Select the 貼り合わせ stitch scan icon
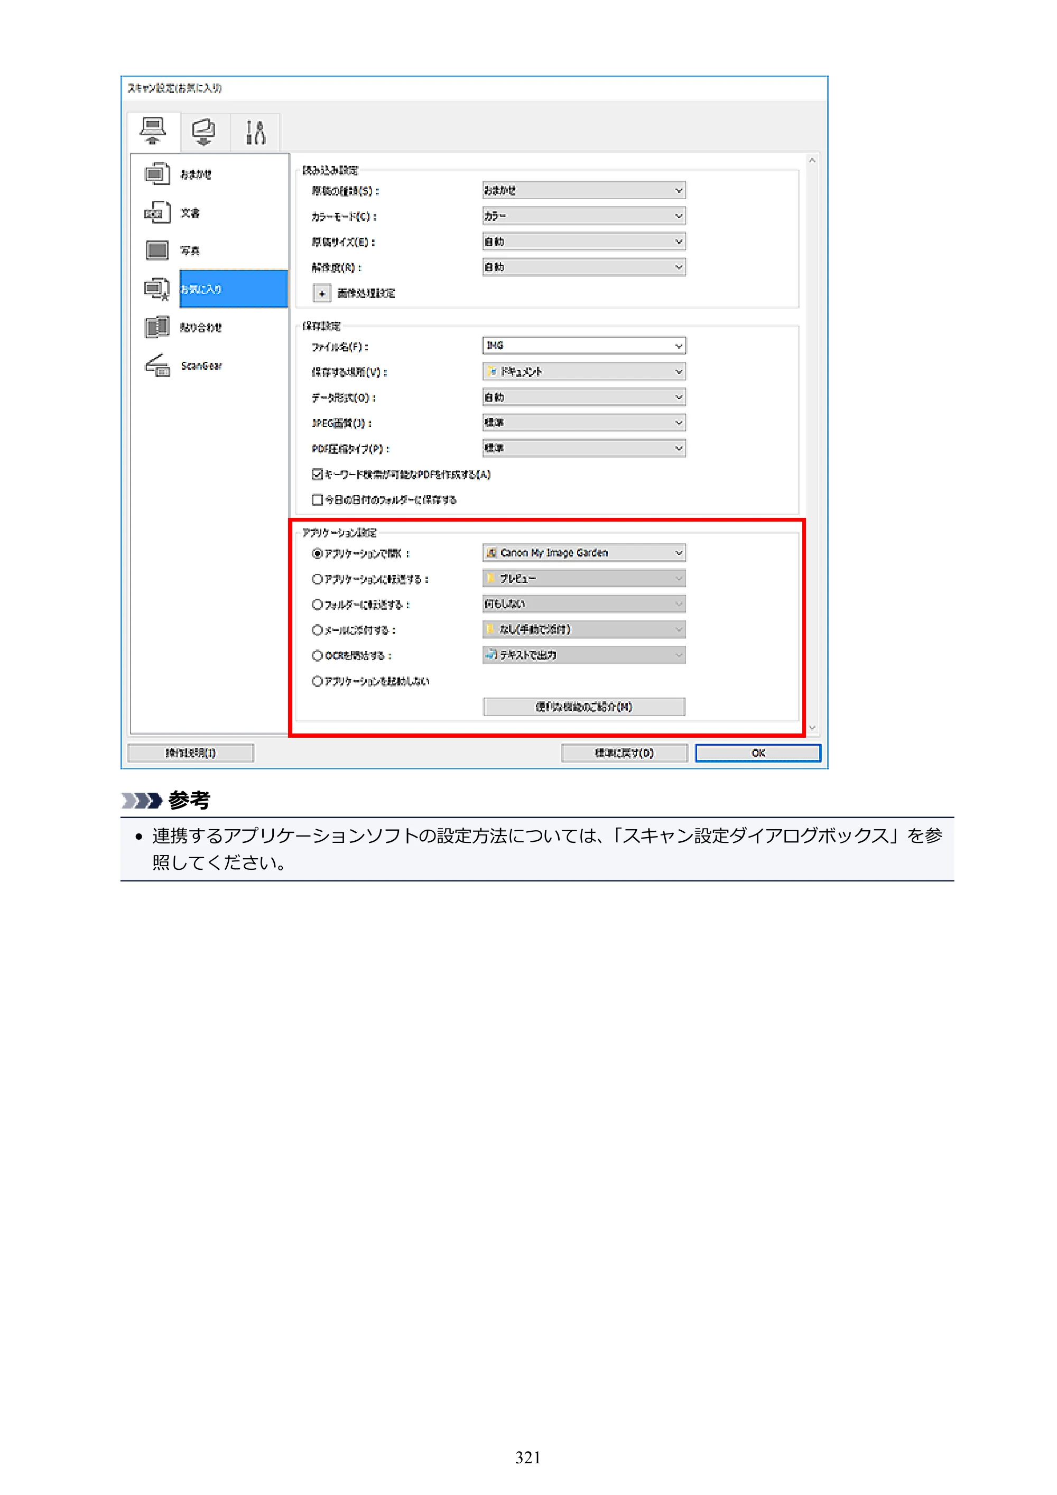The image size is (1057, 1495). (x=157, y=327)
